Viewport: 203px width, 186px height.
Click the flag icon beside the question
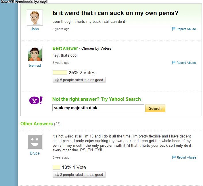[174, 29]
